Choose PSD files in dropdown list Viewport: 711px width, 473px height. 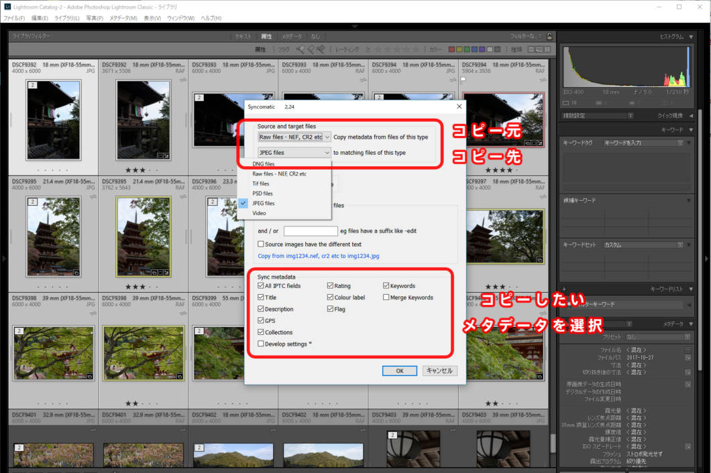(262, 193)
